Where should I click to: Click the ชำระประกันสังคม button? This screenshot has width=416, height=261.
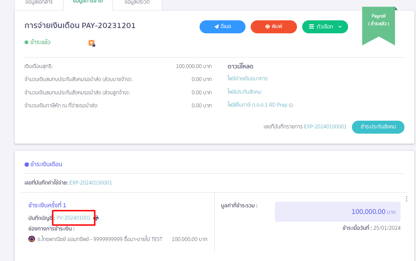(x=378, y=127)
